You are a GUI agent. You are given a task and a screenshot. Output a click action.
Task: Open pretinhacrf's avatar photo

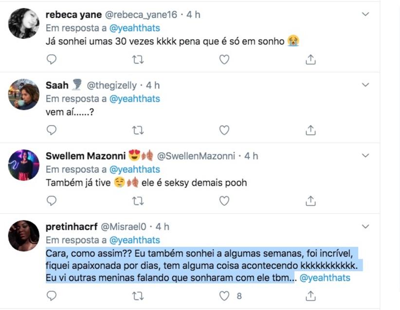pyautogui.click(x=24, y=236)
